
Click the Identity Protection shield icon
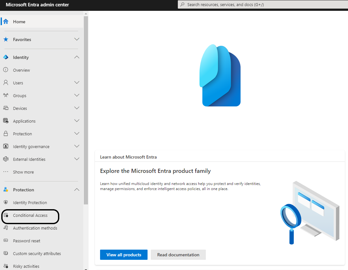[x=6, y=202]
